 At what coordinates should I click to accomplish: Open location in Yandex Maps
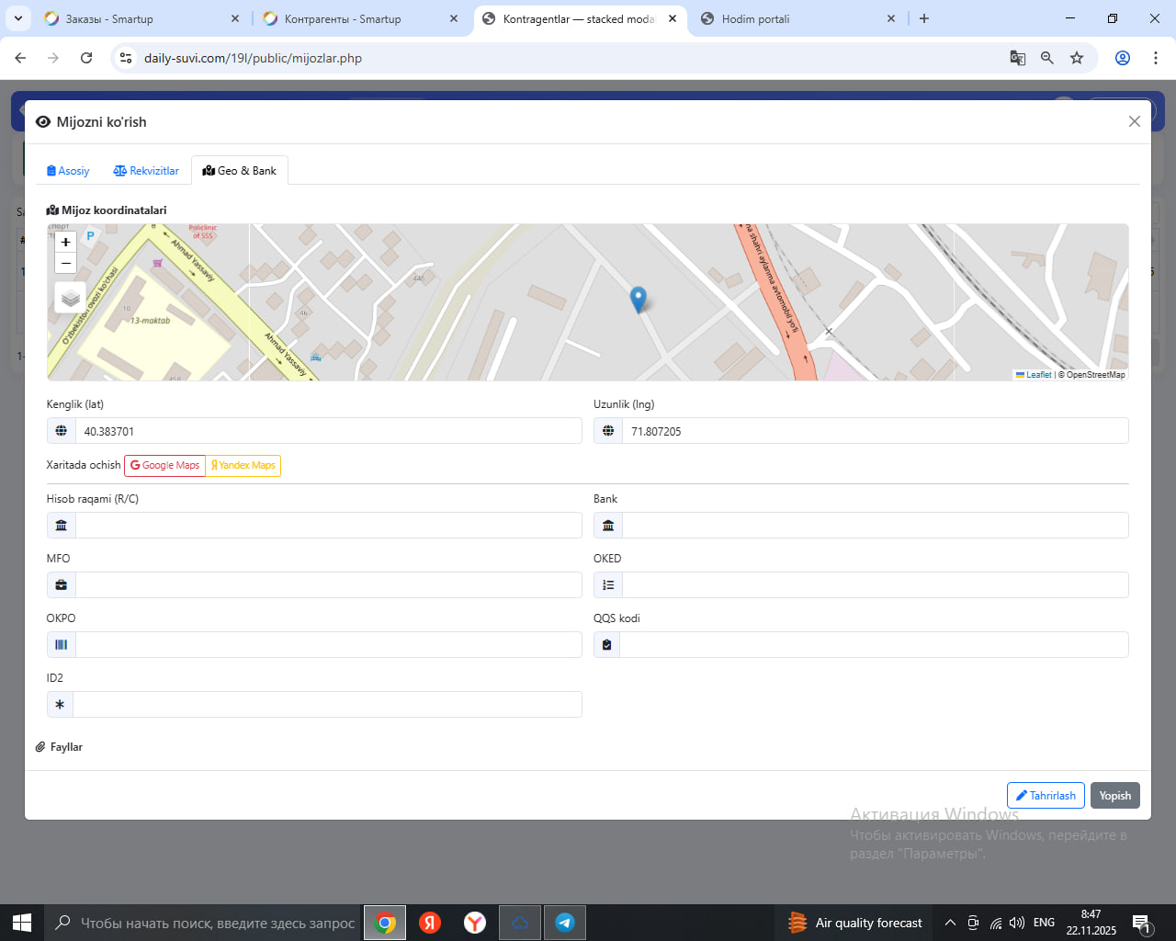243,466
